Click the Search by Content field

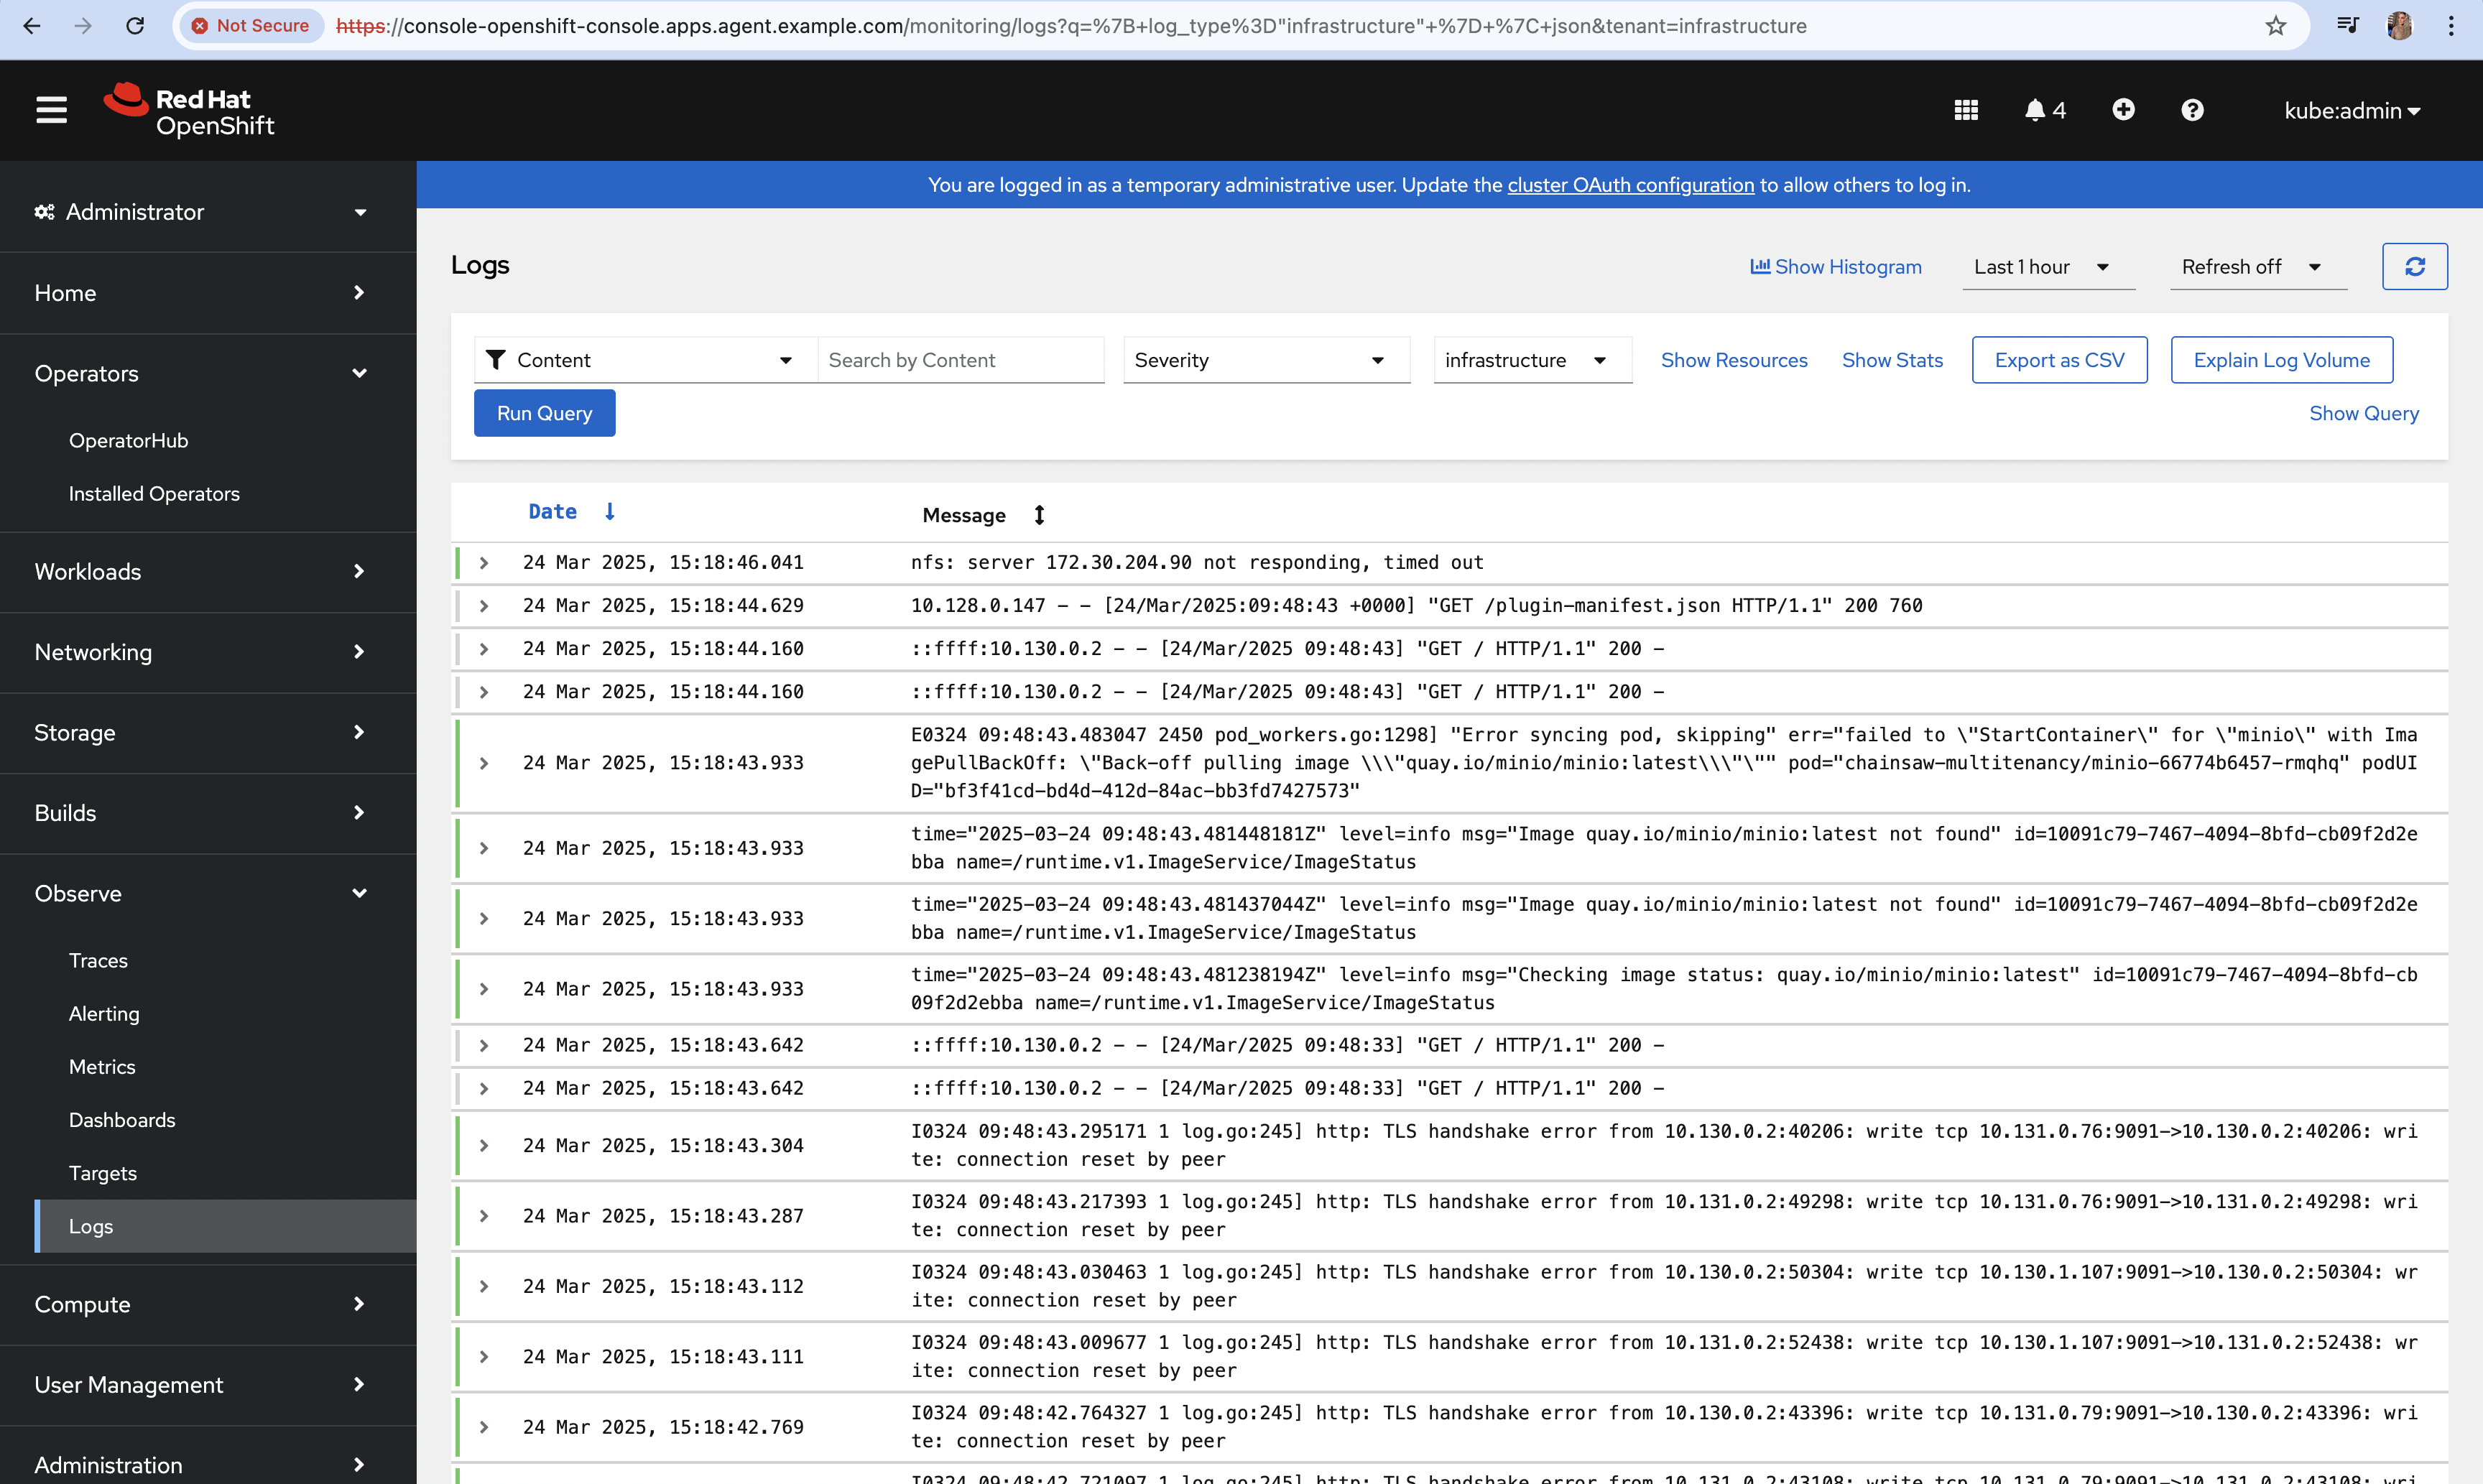pyautogui.click(x=960, y=360)
